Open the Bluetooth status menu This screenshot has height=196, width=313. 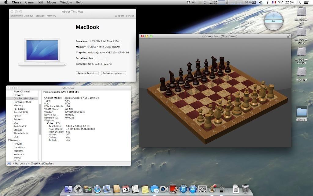(x=267, y=2)
